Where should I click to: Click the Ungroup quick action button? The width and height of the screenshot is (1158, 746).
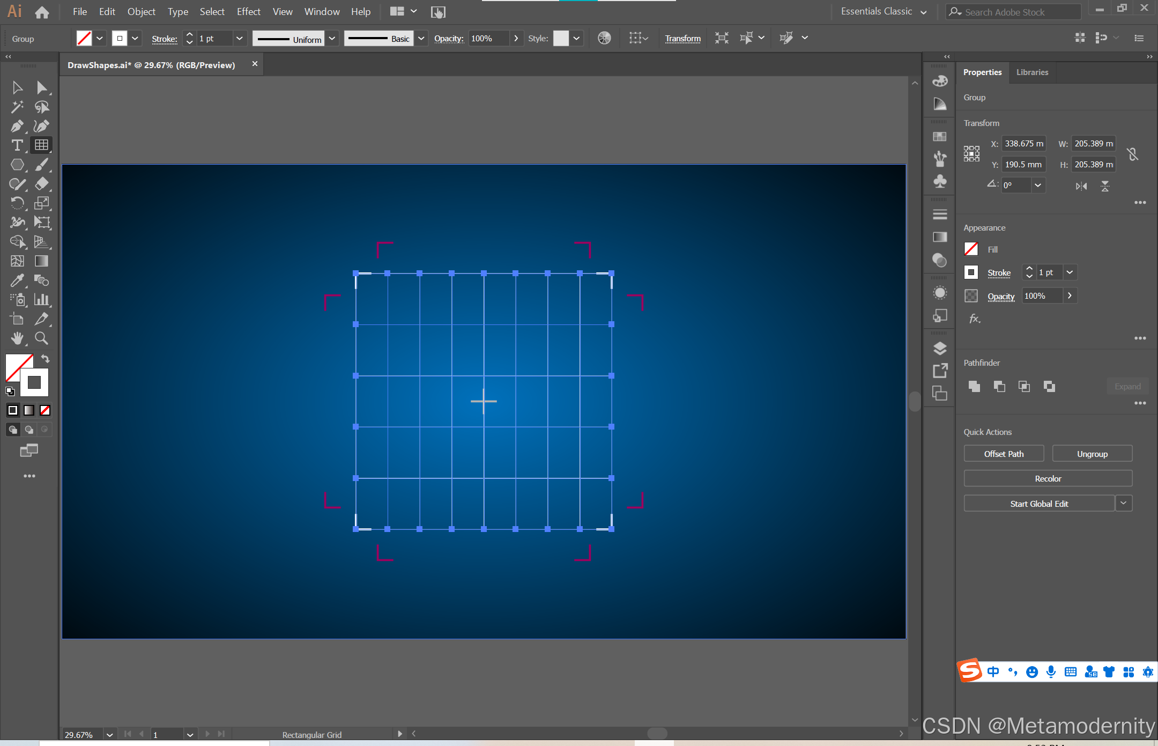pyautogui.click(x=1092, y=454)
